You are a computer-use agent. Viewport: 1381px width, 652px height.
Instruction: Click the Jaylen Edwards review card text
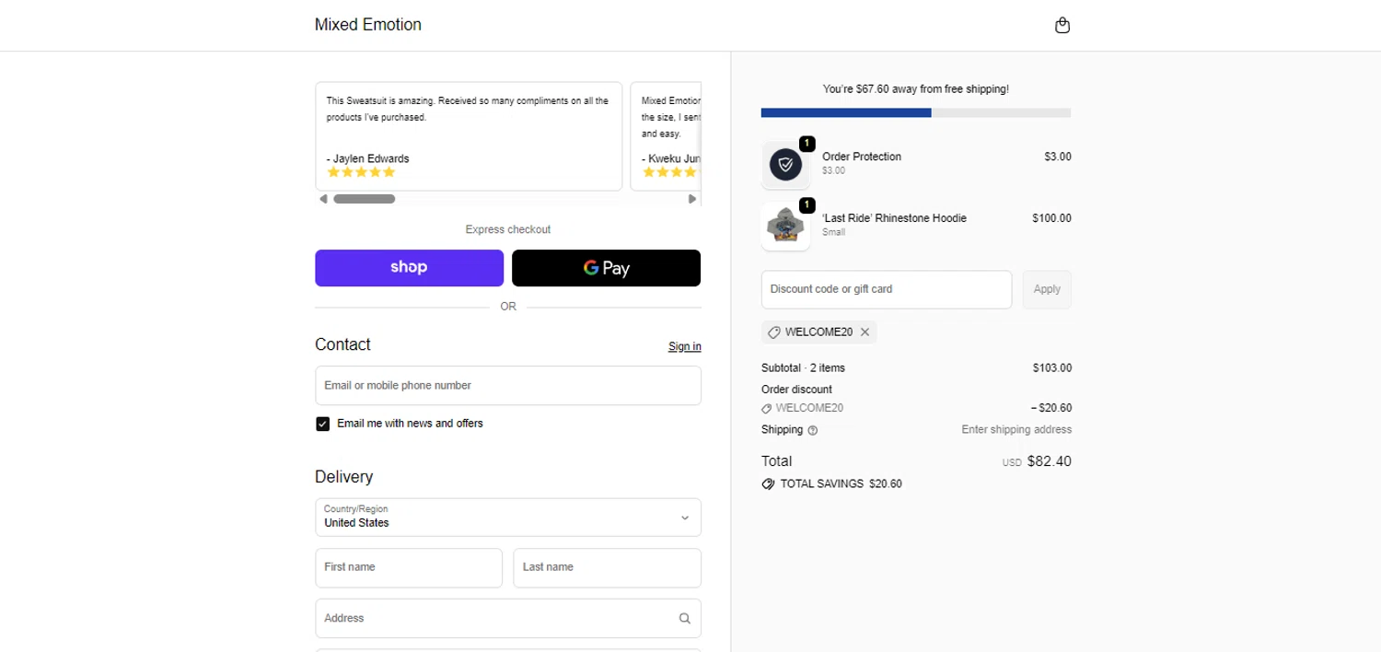click(x=468, y=109)
